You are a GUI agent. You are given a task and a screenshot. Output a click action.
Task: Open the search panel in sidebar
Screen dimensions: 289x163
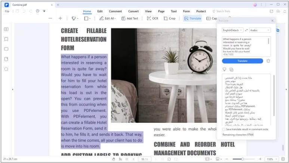tap(6, 69)
